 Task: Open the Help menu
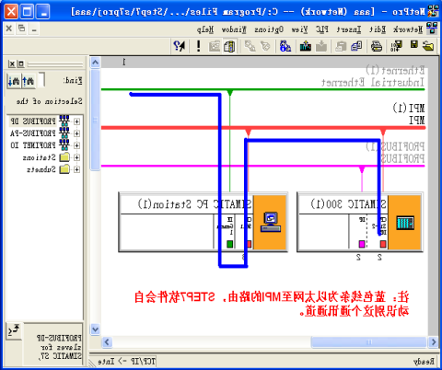205,29
